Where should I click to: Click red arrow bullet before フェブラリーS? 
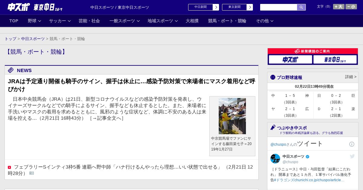[9, 167]
